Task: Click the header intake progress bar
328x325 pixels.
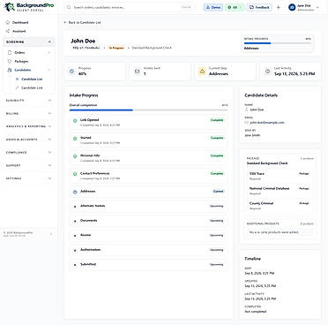Action: 277,43
